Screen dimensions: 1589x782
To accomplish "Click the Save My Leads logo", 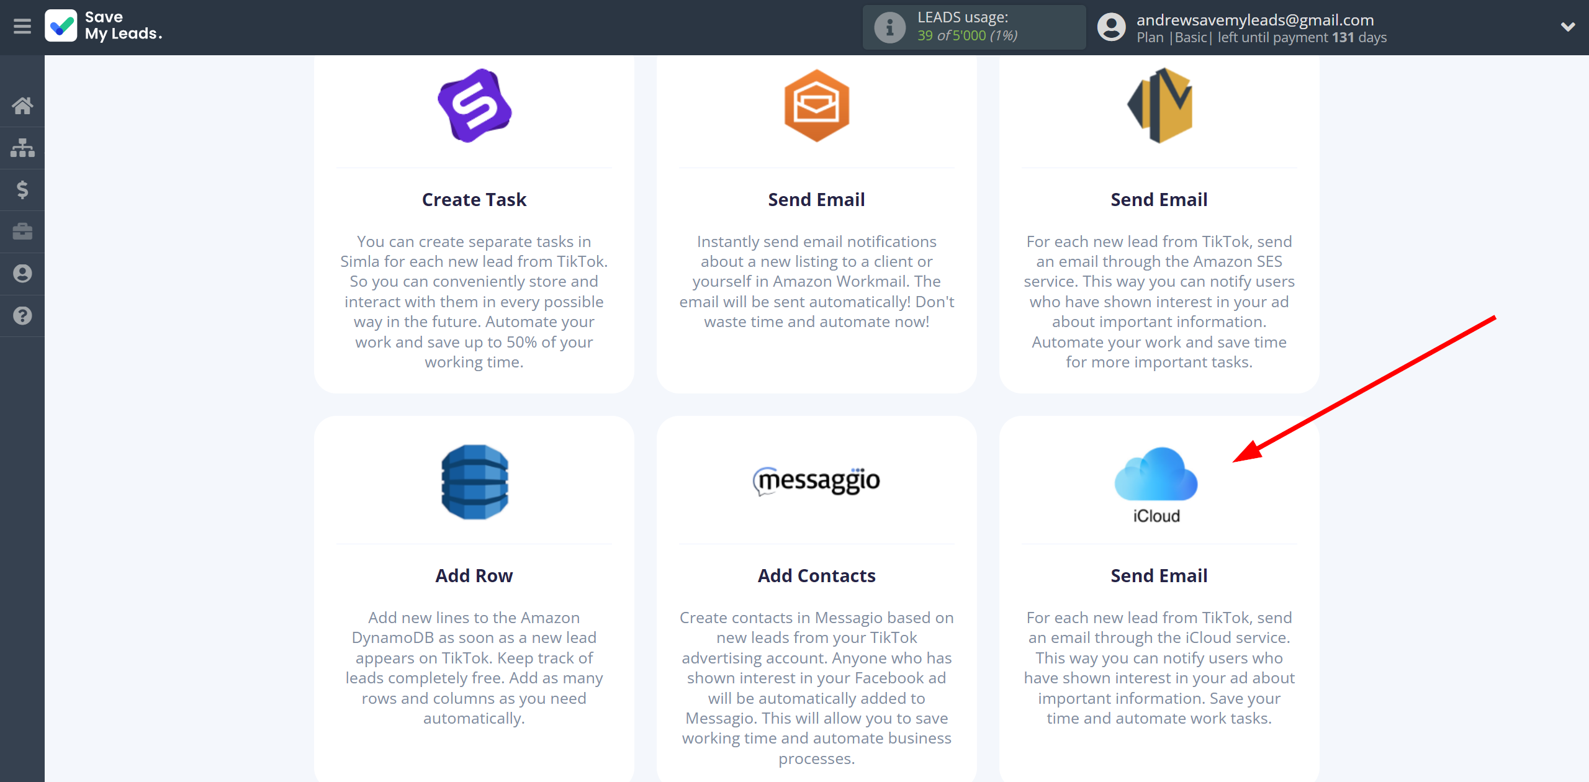I will (x=104, y=26).
